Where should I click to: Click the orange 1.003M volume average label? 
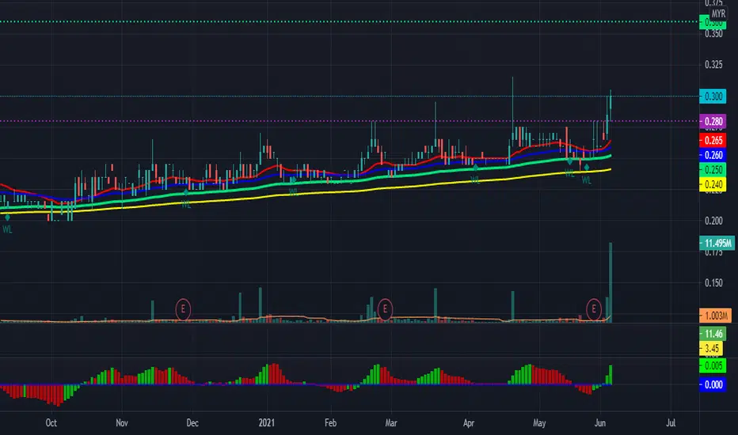pyautogui.click(x=715, y=316)
